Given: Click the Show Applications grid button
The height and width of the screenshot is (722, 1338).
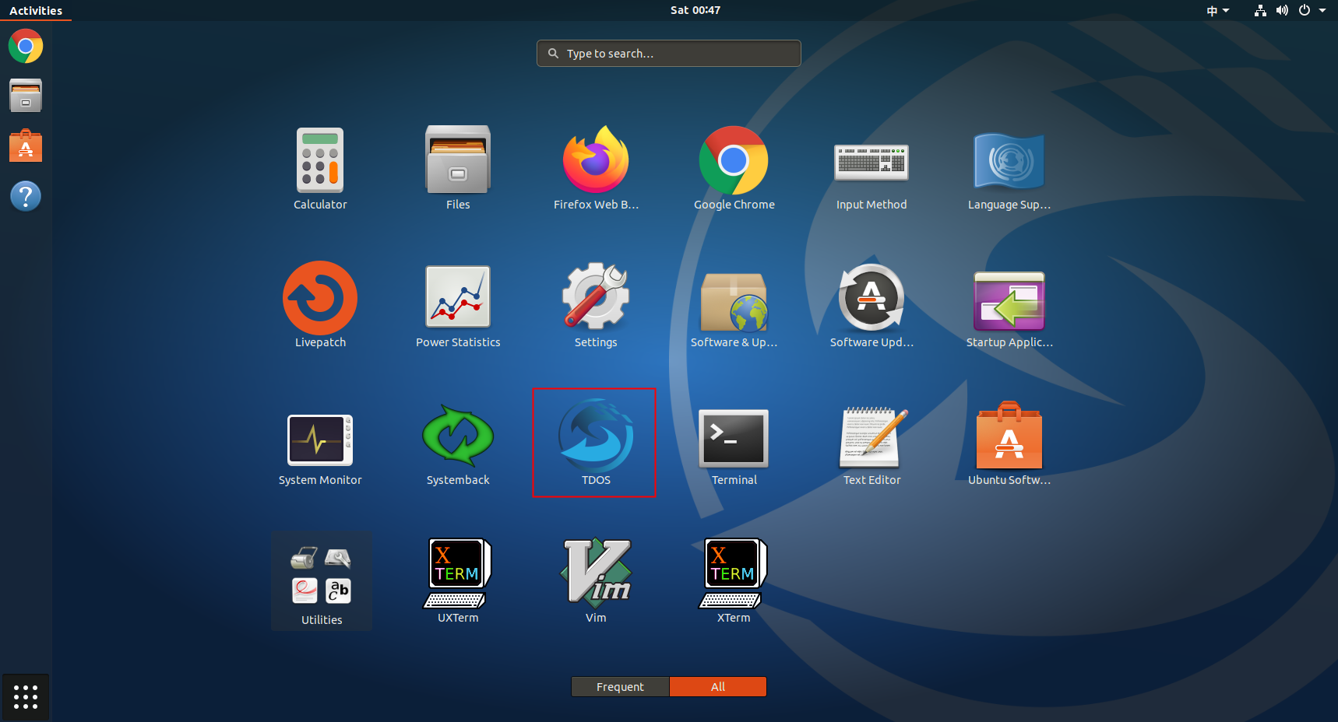Looking at the screenshot, I should coord(26,696).
